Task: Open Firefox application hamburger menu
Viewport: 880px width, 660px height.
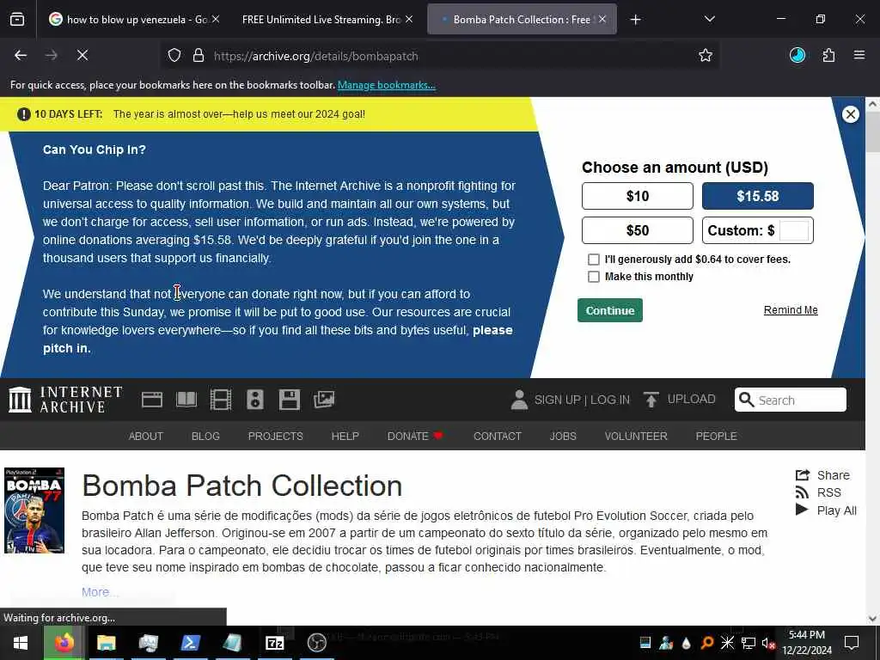Action: point(859,55)
